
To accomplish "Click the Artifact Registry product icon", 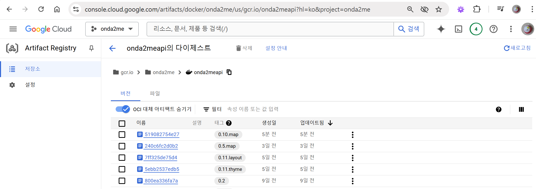I will click(x=12, y=48).
